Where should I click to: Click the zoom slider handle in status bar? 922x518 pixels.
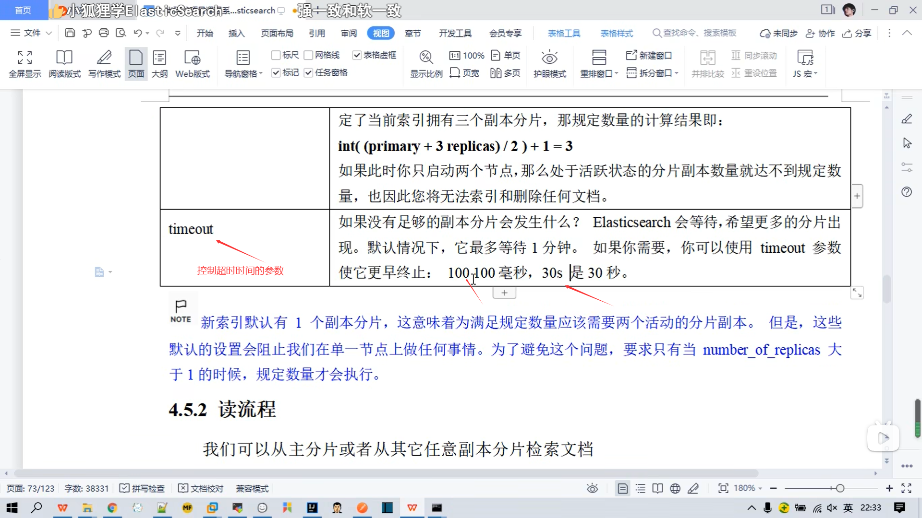(840, 488)
